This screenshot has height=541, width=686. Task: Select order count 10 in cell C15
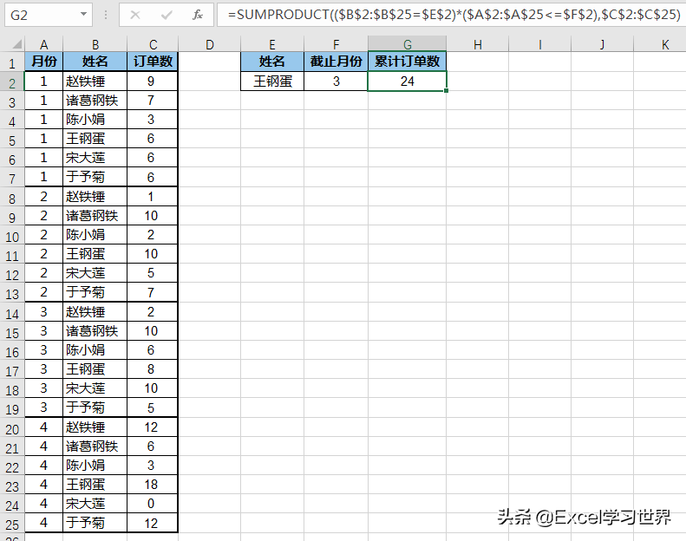153,331
